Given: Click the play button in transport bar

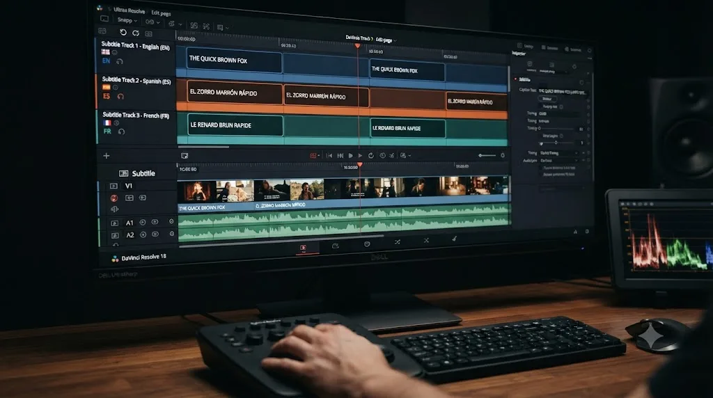Looking at the screenshot, I should (360, 155).
